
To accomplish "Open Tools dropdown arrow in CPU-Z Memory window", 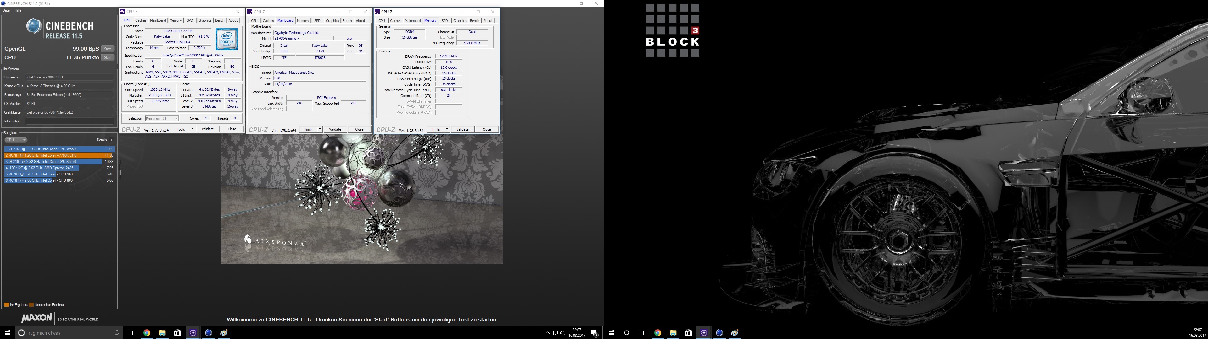I will 447,129.
